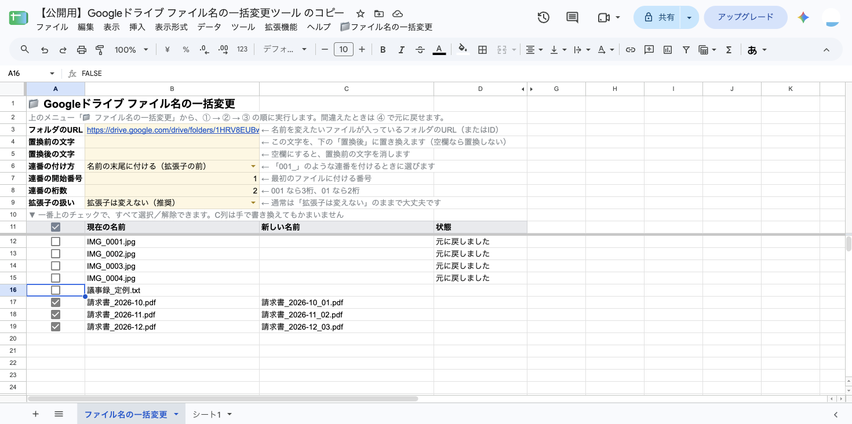Insert a link with chain icon

(x=631, y=50)
